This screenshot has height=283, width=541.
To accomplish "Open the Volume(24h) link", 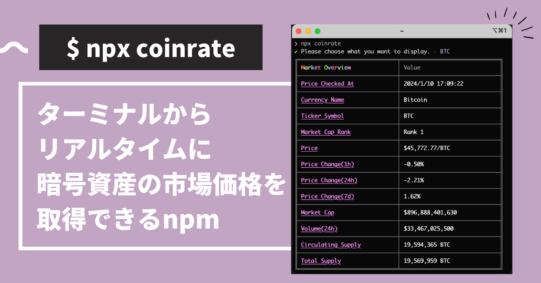I will click(319, 229).
